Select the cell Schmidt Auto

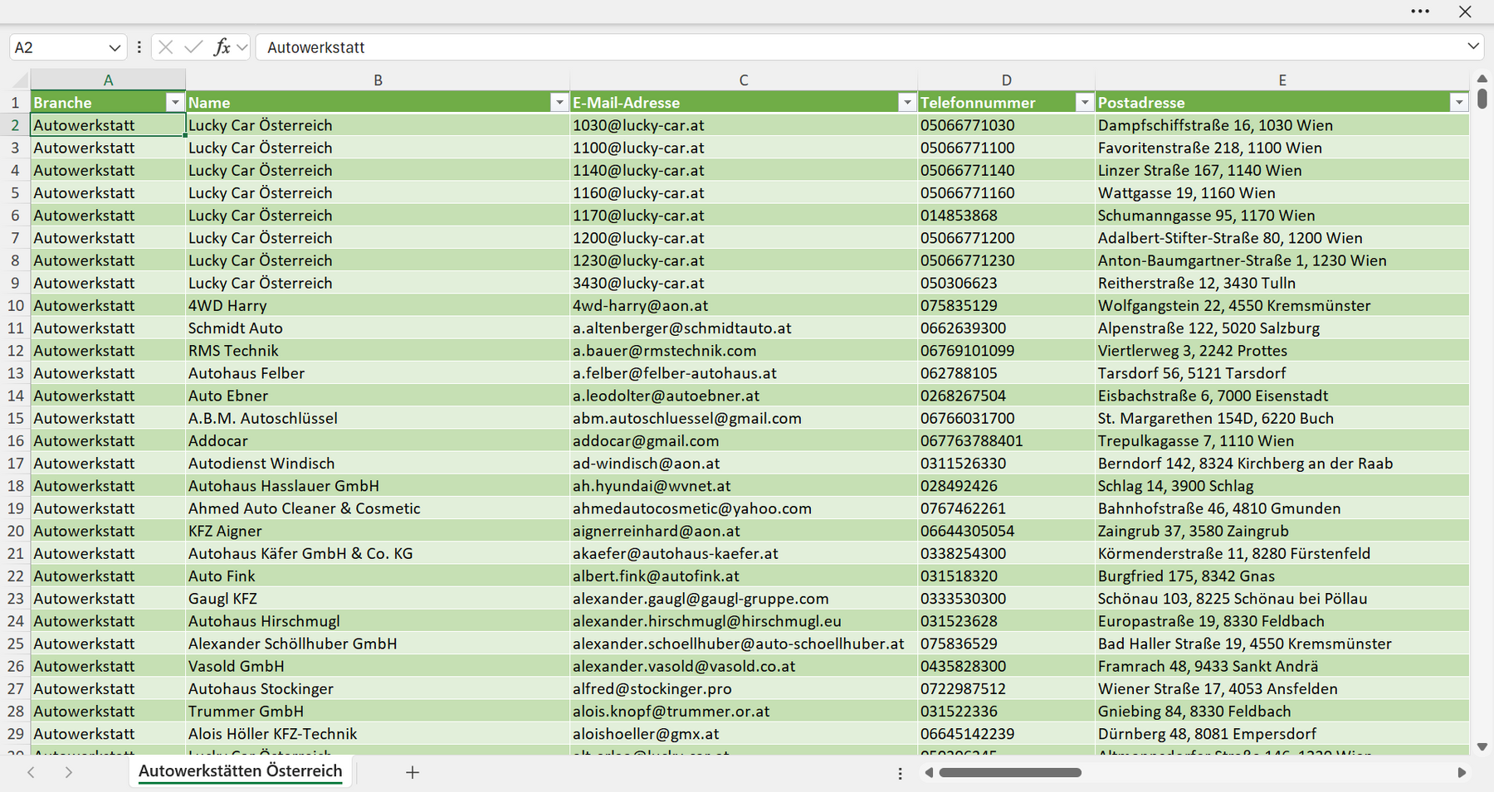(378, 328)
